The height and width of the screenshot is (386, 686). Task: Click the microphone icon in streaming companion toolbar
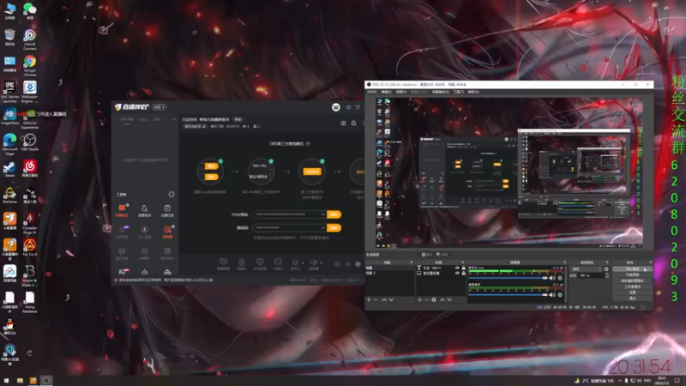click(295, 262)
